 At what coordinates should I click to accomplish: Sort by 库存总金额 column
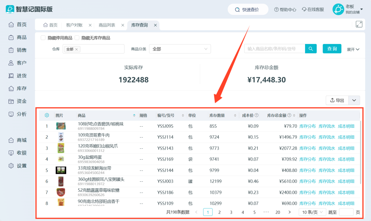tap(294, 116)
